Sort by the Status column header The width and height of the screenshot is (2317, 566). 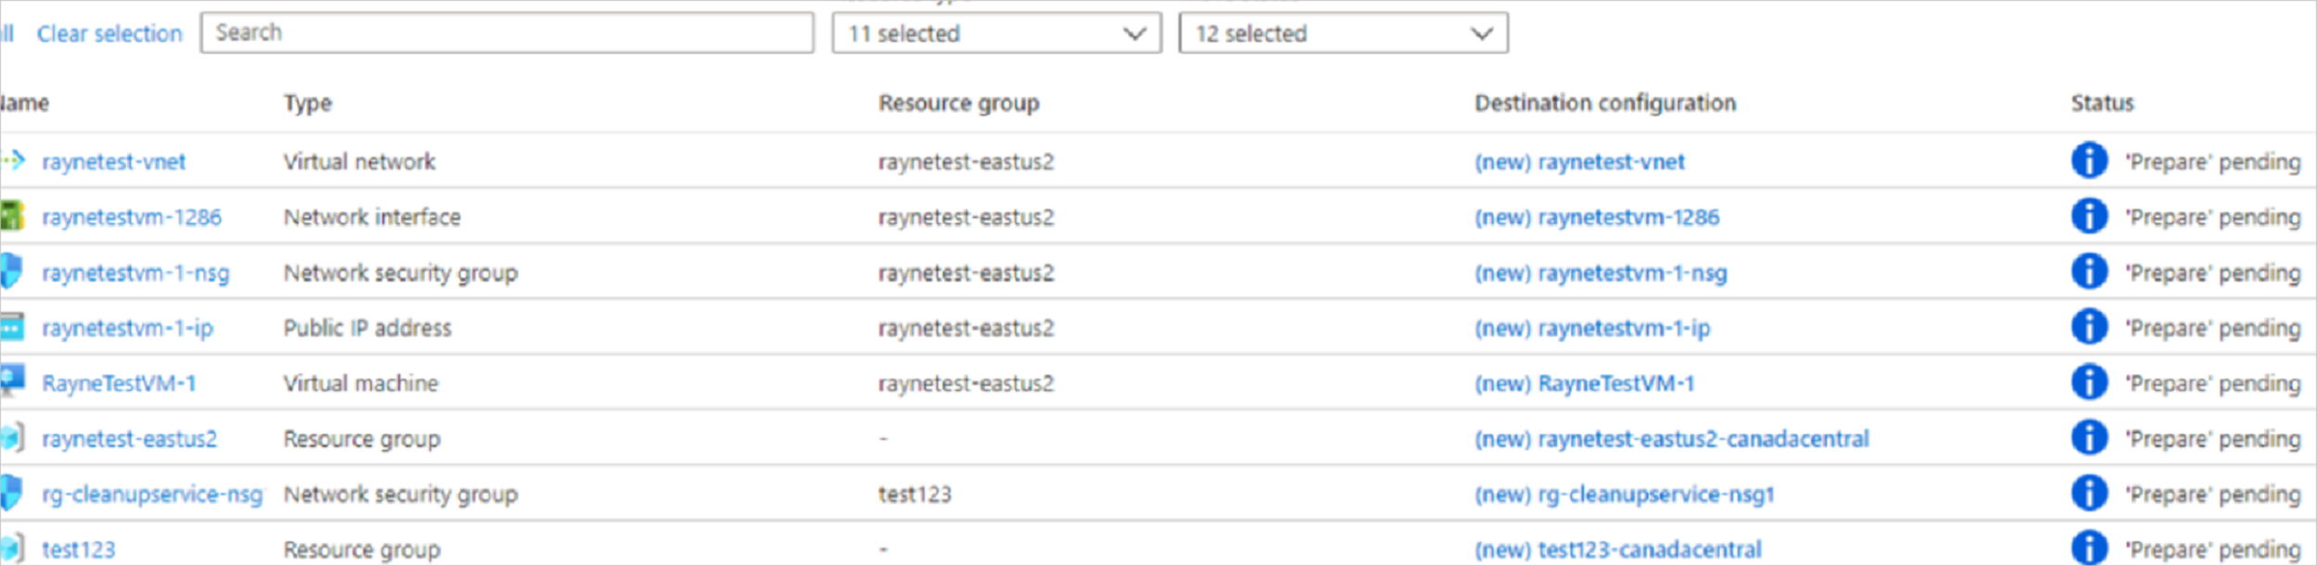click(x=2102, y=103)
